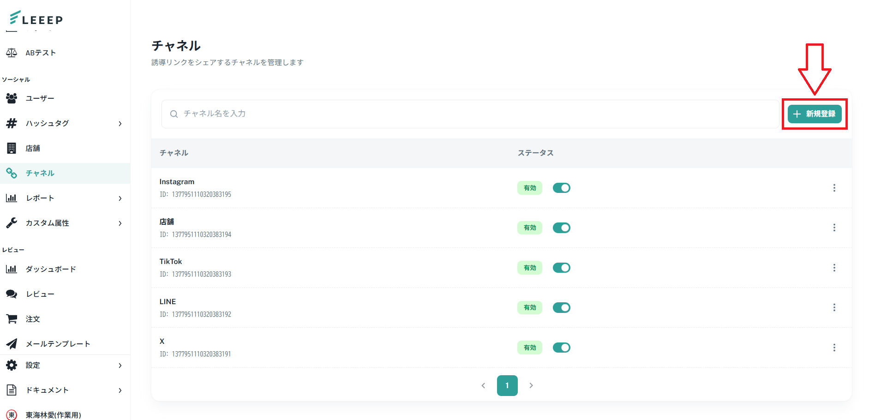
Task: Open the ダッシュボード menu item
Action: pyautogui.click(x=51, y=269)
